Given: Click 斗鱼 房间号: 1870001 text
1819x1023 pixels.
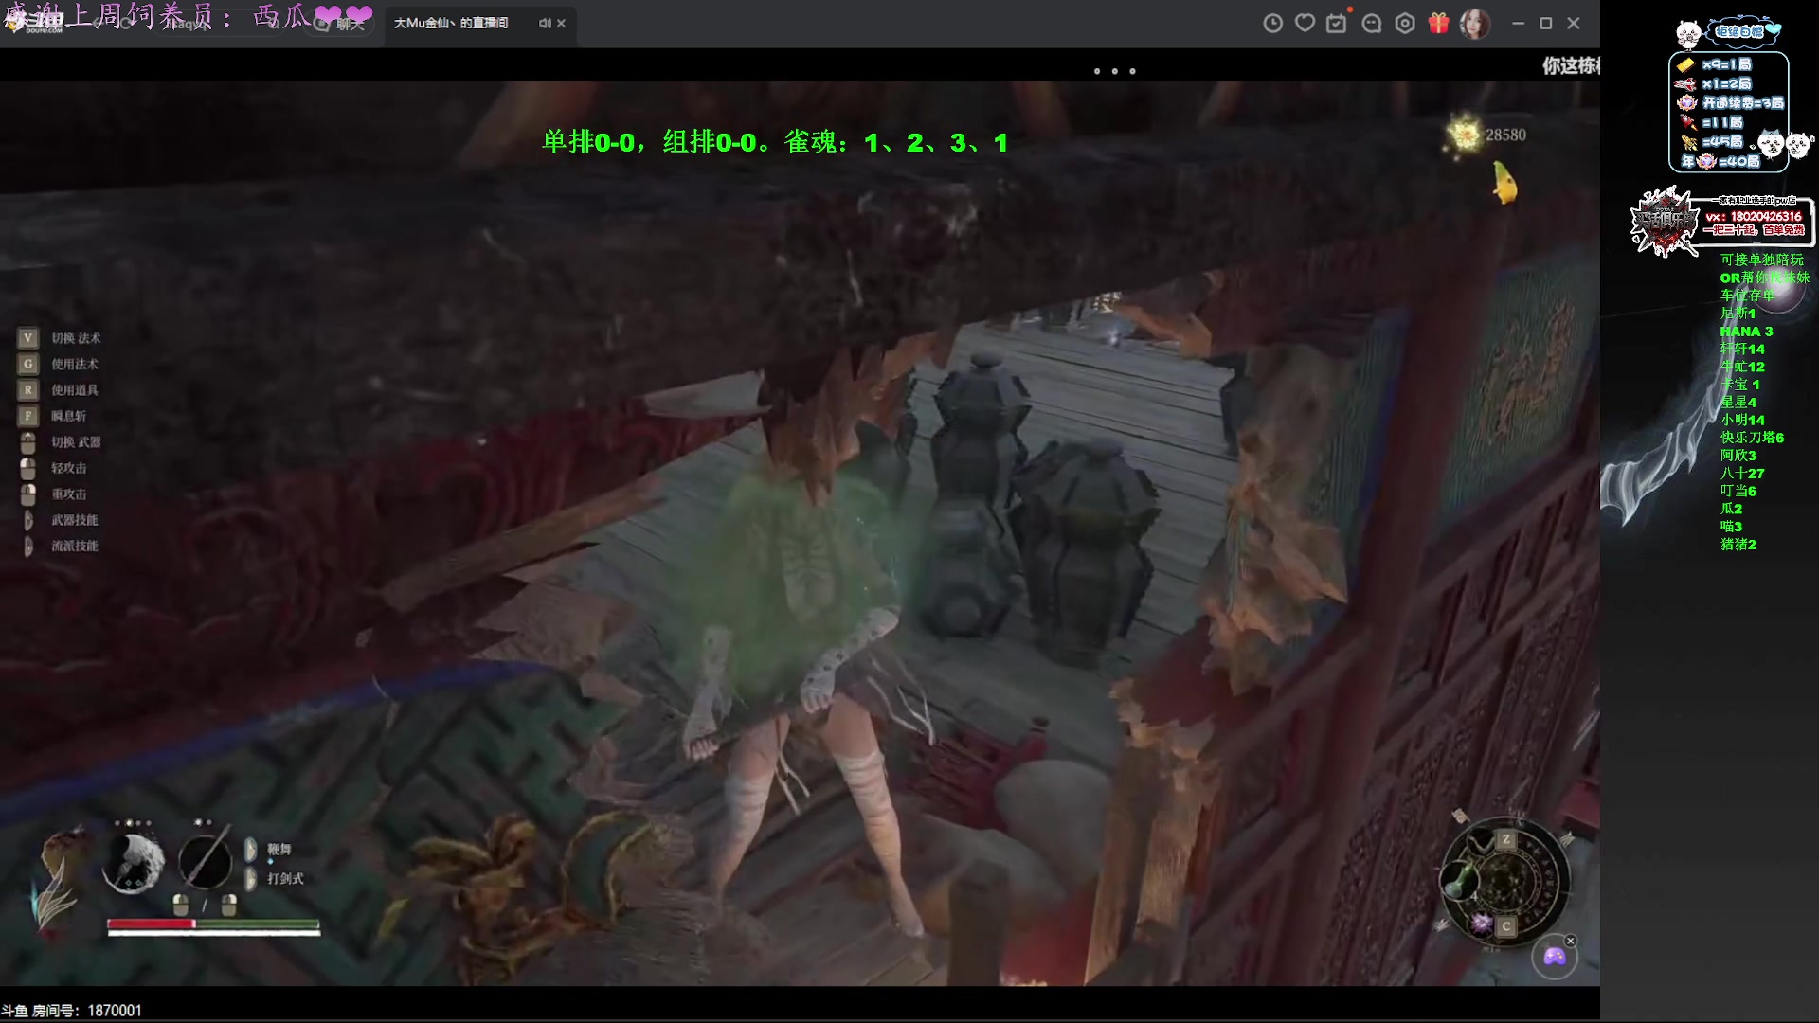Looking at the screenshot, I should point(71,1011).
